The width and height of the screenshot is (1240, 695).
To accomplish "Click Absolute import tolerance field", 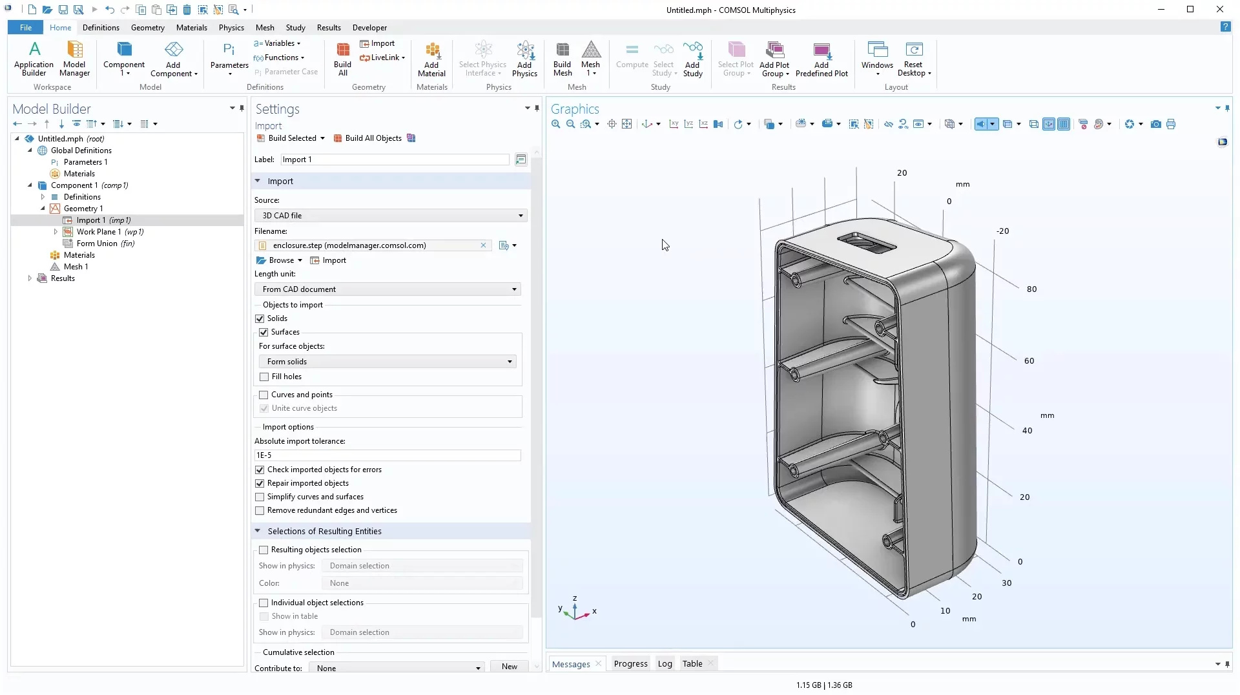I will click(387, 455).
